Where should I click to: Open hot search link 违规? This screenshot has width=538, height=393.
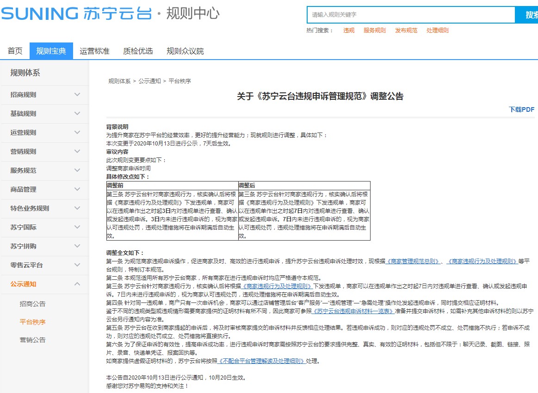coord(349,30)
